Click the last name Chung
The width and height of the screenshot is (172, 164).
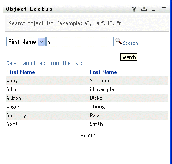coord(97,107)
